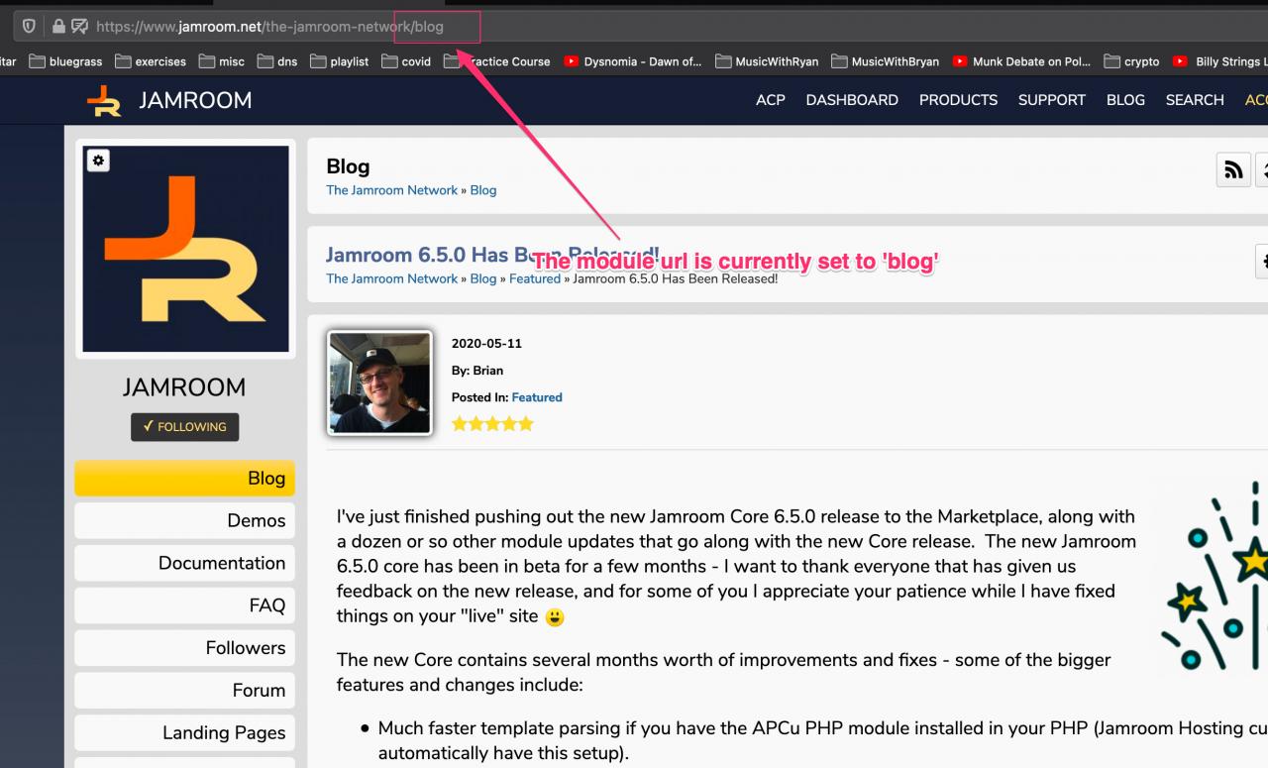1268x768 pixels.
Task: Open the playlist bookmarks folder
Action: tap(340, 61)
